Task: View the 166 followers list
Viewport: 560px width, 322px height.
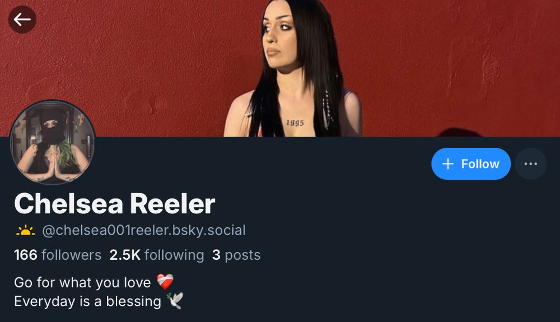Action: click(58, 255)
